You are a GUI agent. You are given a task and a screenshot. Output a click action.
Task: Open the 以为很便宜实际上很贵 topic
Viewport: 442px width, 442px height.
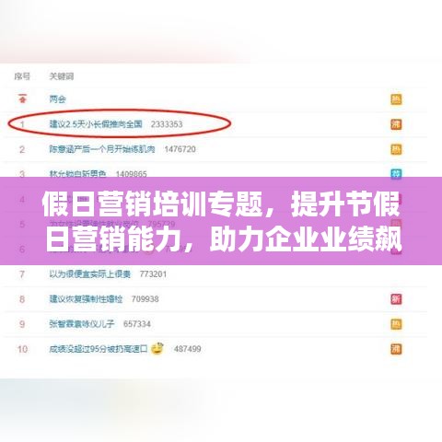[x=90, y=273]
